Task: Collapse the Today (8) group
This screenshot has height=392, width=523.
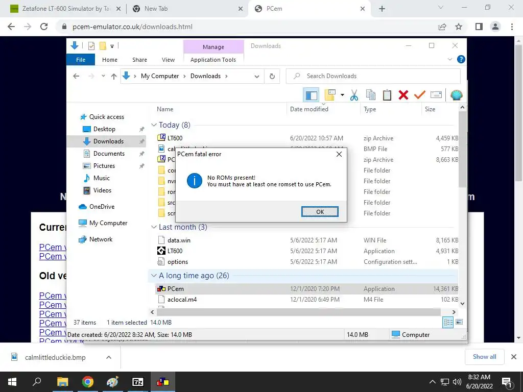Action: 154,125
